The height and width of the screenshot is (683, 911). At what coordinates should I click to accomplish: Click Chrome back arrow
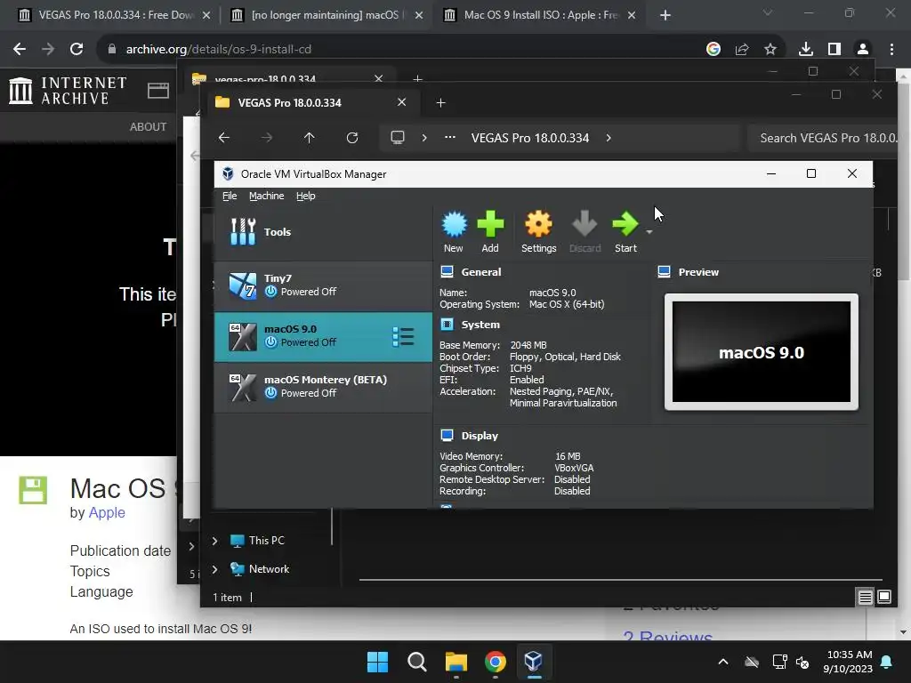click(x=20, y=50)
